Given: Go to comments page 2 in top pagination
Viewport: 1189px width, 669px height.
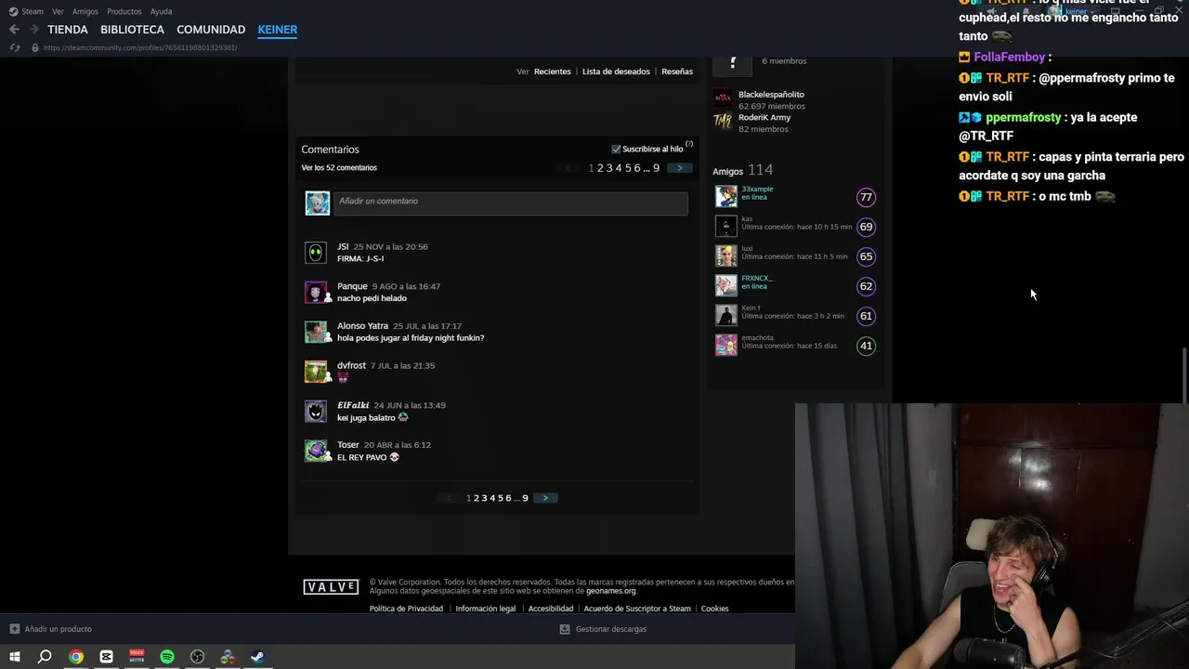Looking at the screenshot, I should [600, 168].
